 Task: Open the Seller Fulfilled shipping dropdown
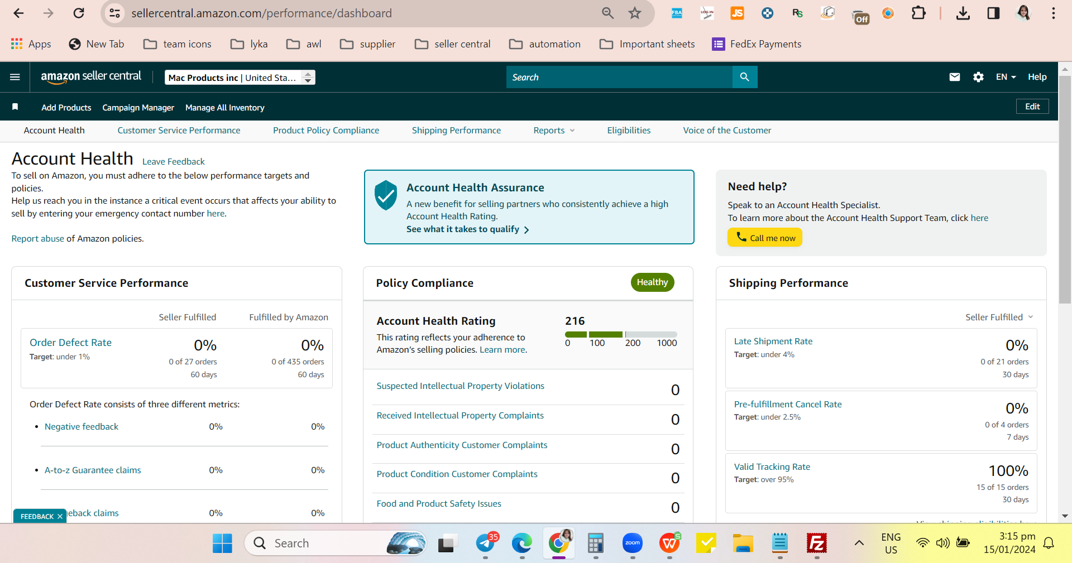point(999,317)
